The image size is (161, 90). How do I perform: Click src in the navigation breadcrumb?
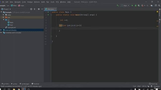[x=8, y=5]
